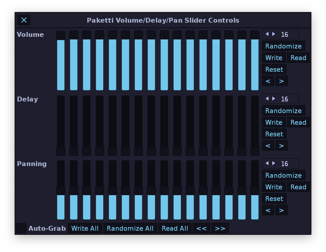Shift Panning sliders left with < button
Viewport: 326px width, 252px height.
pyautogui.click(x=268, y=210)
